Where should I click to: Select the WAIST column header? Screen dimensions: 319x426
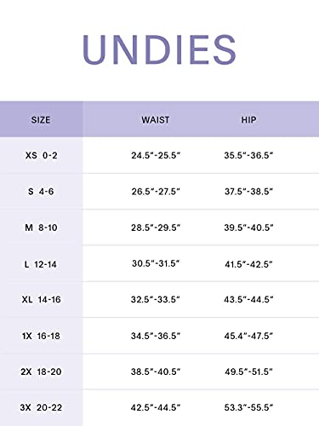(x=156, y=120)
